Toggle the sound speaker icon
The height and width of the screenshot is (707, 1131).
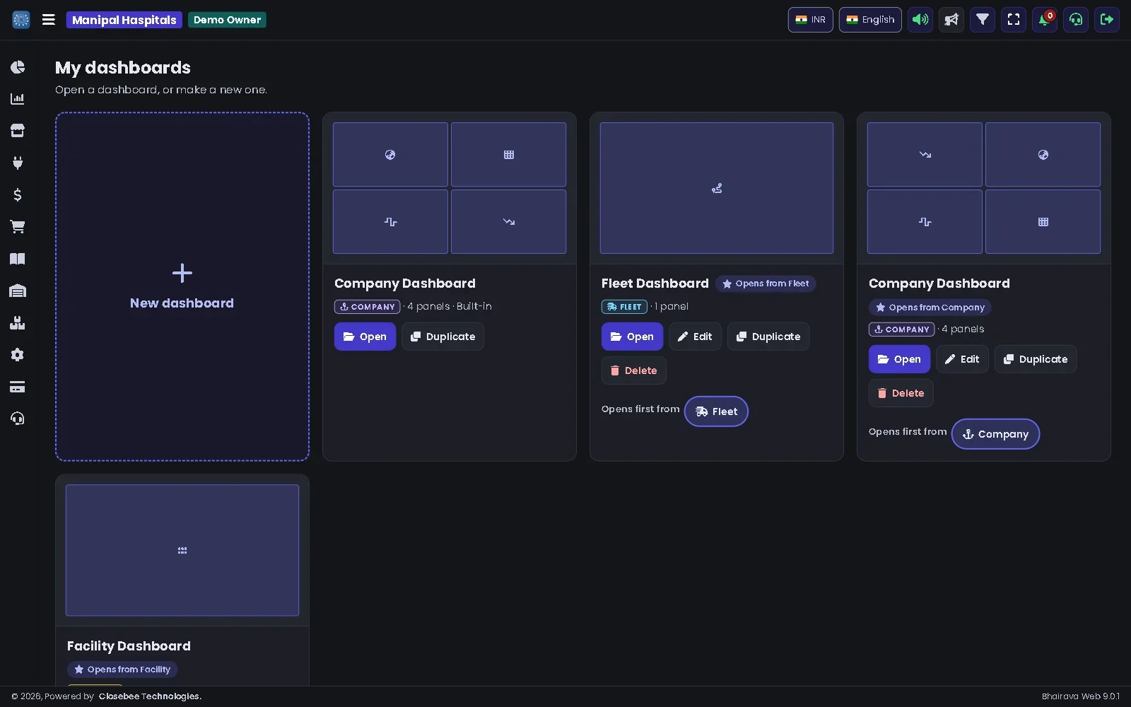pos(920,20)
